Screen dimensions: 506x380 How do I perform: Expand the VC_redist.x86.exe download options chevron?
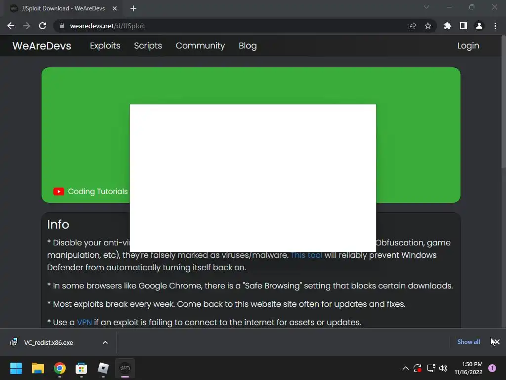click(105, 342)
